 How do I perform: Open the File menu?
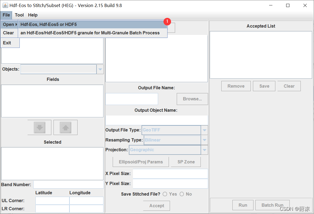[6, 15]
